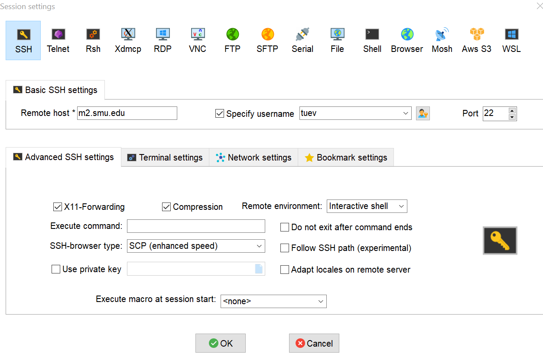Enable Follow SSH path (experimental)
The height and width of the screenshot is (360, 543).
[x=285, y=248]
